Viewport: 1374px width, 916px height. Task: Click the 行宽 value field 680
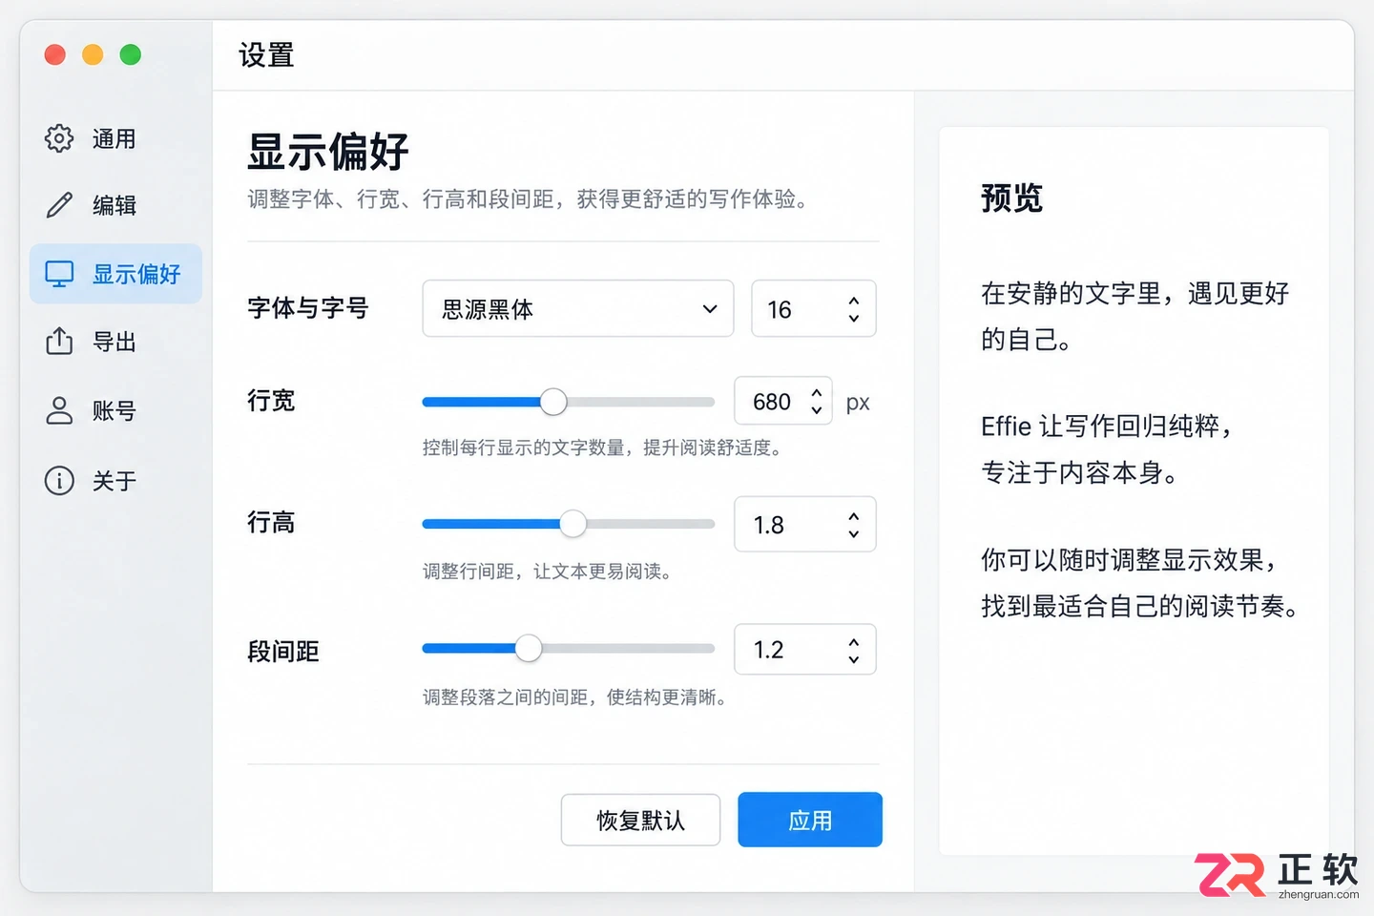783,401
